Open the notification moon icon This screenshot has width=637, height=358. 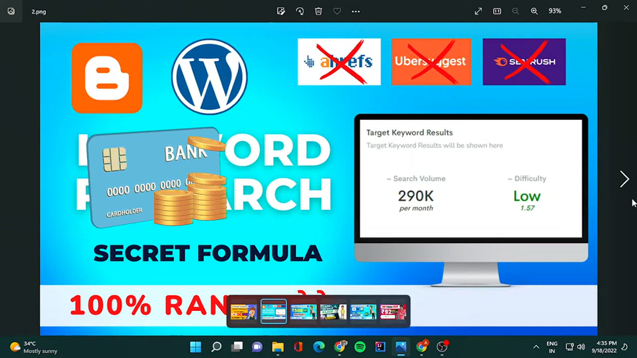click(624, 347)
